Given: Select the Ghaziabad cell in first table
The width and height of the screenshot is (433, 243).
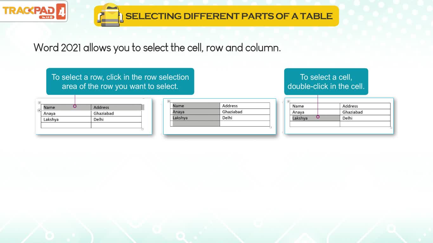Looking at the screenshot, I should tap(116, 113).
